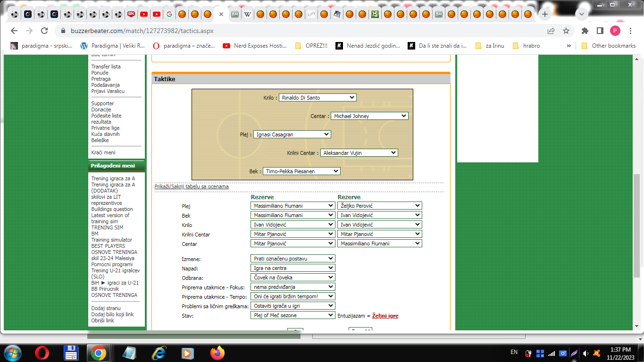Open the Chrome three-dot menu
The height and width of the screenshot is (362, 644).
[631, 31]
